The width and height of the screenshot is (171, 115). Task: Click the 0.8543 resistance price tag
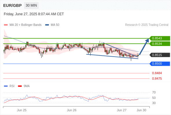pos(159,38)
